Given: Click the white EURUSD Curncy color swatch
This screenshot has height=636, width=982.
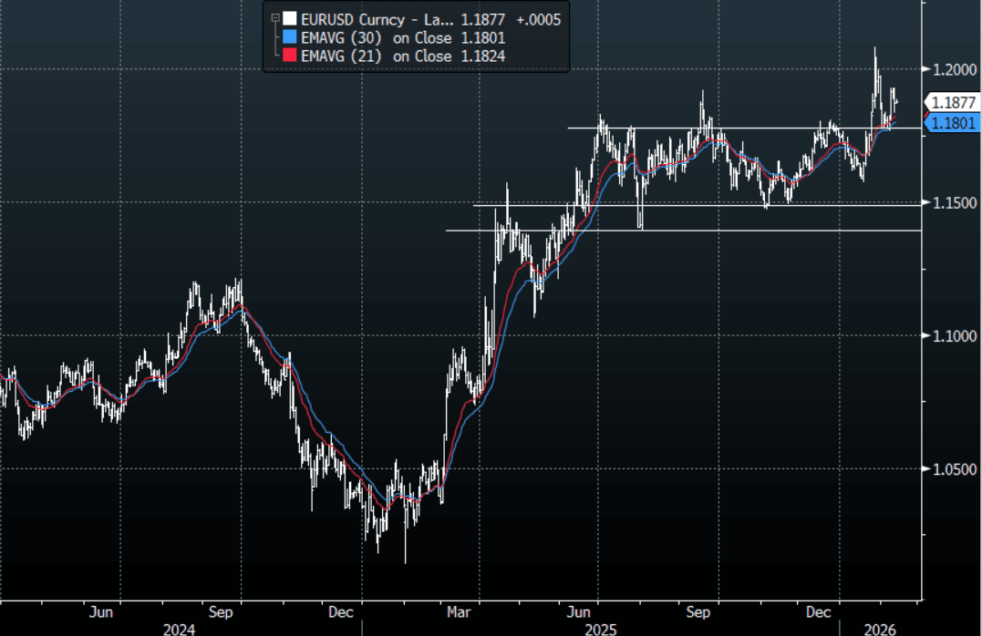Looking at the screenshot, I should [290, 18].
